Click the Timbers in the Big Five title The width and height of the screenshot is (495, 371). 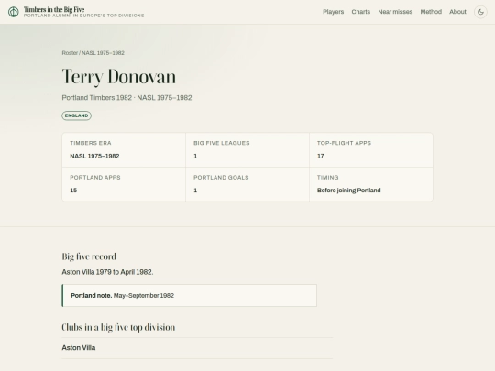(54, 9)
